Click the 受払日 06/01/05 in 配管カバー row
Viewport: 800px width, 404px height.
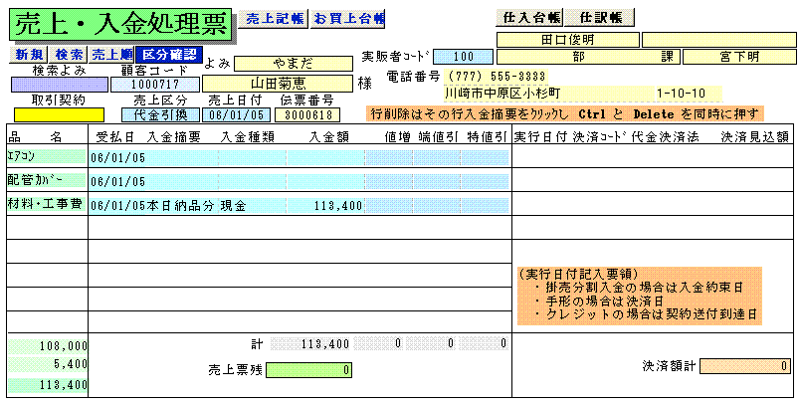[117, 181]
